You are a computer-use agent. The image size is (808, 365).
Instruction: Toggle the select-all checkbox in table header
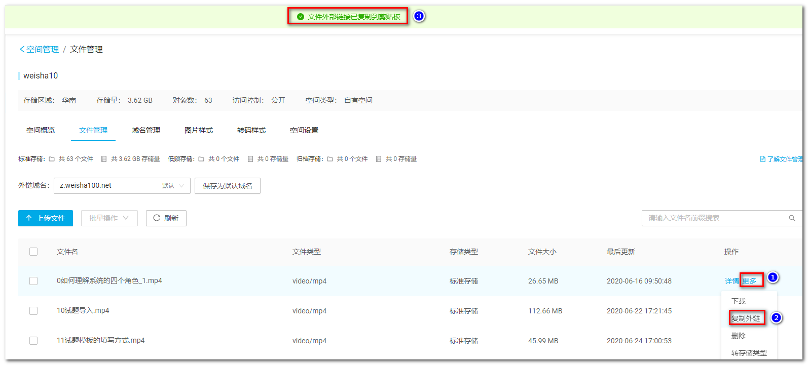tap(33, 252)
